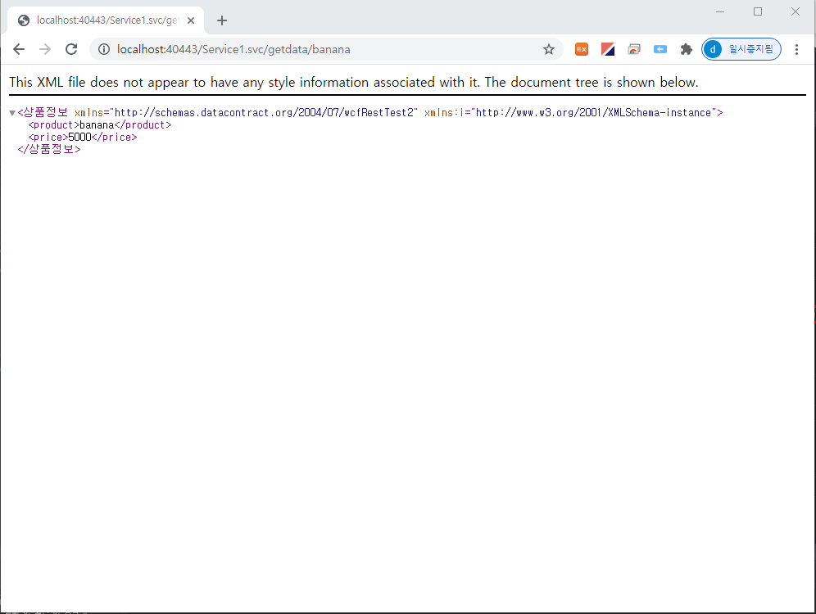Open a new tab with the plus button
The image size is (816, 614).
click(222, 20)
